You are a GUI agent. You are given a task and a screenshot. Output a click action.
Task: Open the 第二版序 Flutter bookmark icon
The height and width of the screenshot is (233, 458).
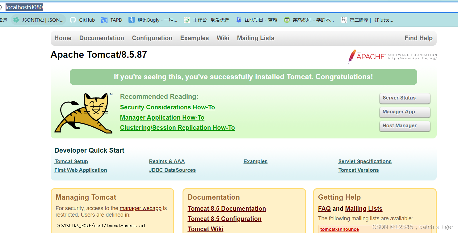(x=343, y=20)
